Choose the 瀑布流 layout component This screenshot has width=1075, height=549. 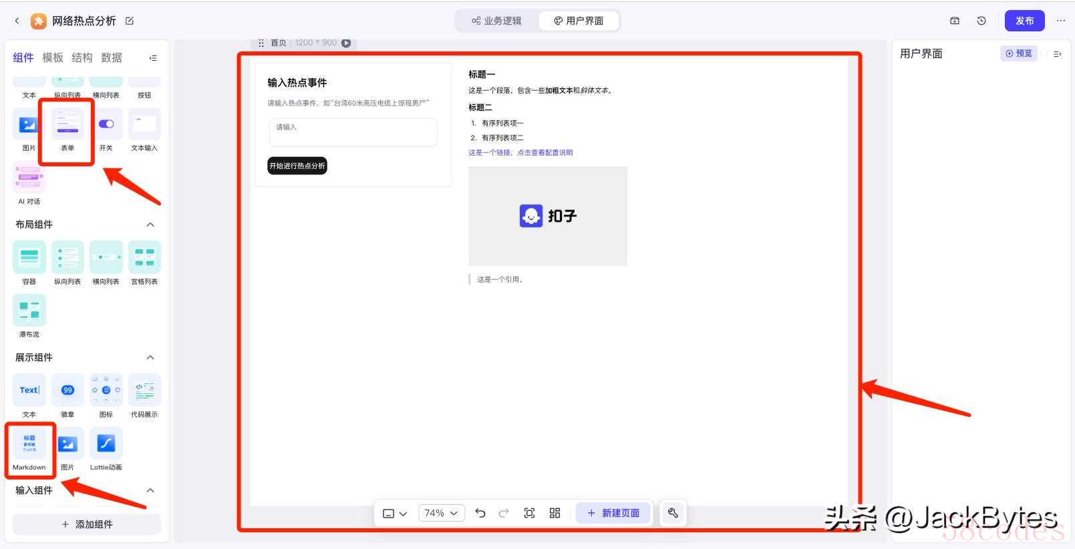point(29,311)
